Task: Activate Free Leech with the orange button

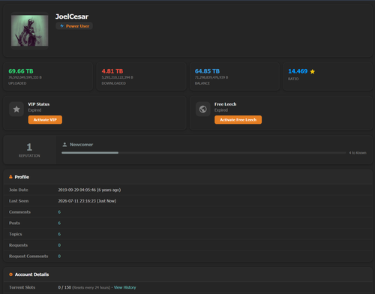Action: (x=238, y=120)
